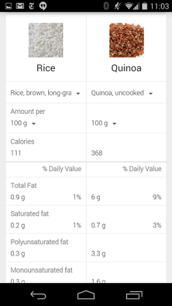Tap the battery status icon

pos(144,6)
